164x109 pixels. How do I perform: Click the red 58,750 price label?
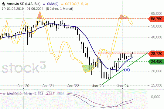(x=156, y=19)
